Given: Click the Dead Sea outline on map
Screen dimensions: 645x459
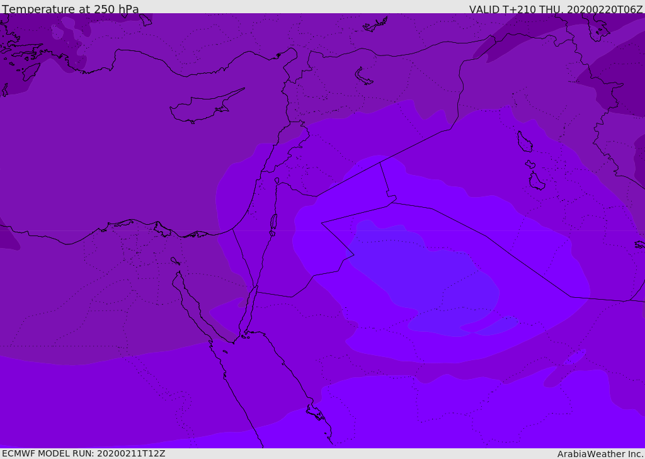Looking at the screenshot, I should click(x=273, y=225).
